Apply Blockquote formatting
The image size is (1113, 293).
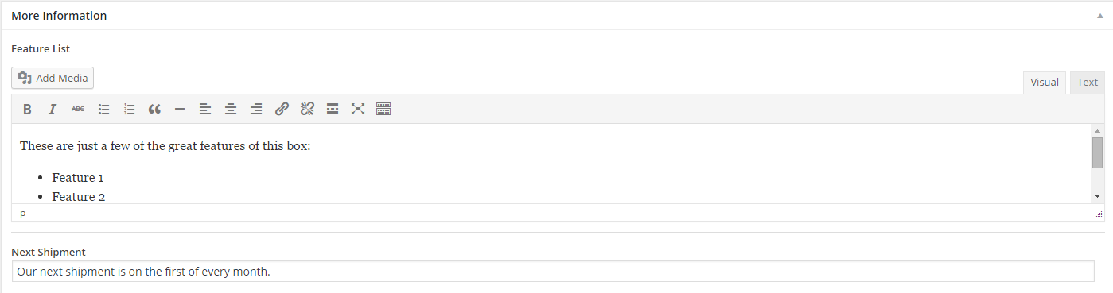click(154, 110)
